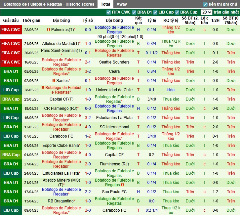The width and height of the screenshot is (240, 215).
Task: Toggle the BRA Cup filter checkbox
Action: [177, 12]
